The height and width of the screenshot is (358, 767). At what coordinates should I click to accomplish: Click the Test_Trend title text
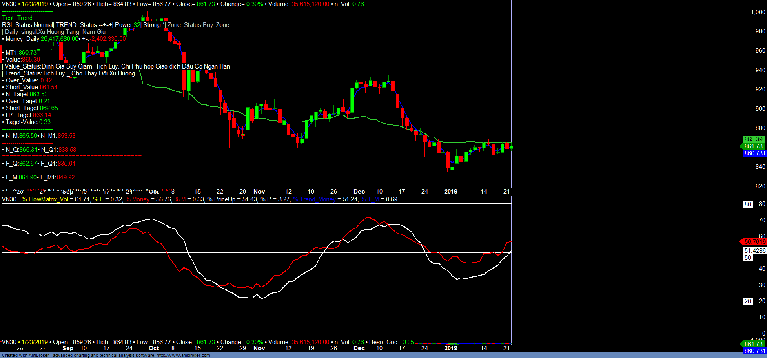pos(18,18)
